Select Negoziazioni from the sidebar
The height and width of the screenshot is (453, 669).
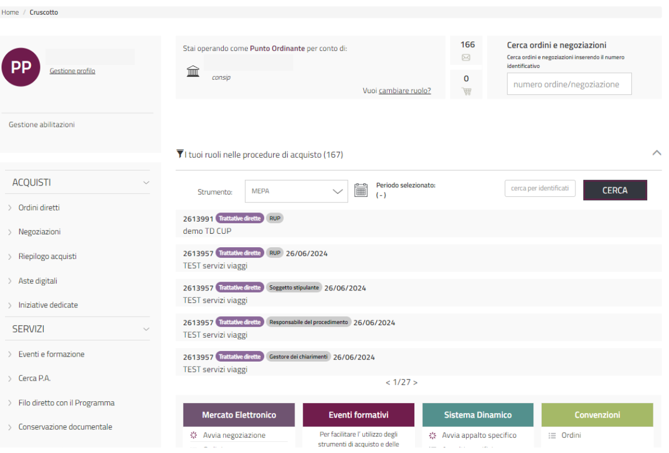click(39, 232)
